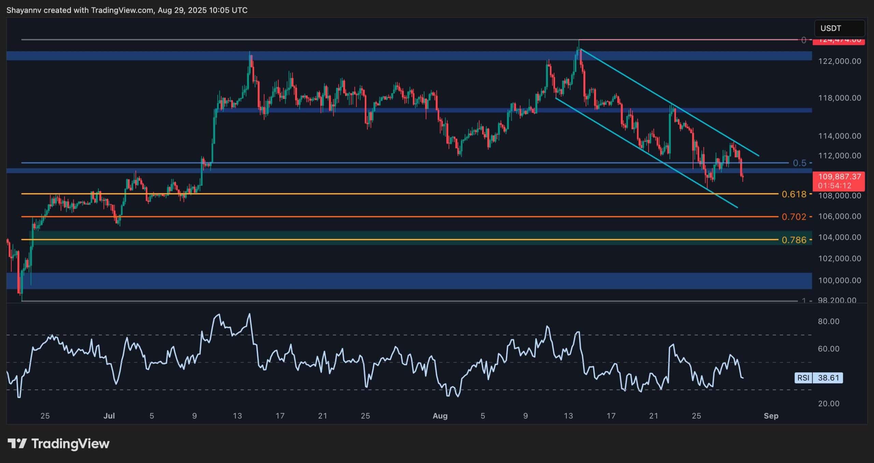
Task: Click the Shayannv TradingView.com attribution header
Action: [x=127, y=10]
